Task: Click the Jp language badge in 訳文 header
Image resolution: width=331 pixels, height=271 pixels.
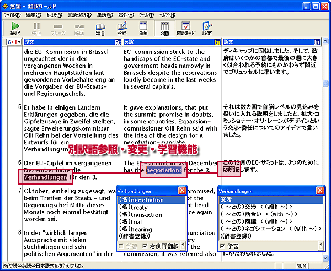Action: 317,42
